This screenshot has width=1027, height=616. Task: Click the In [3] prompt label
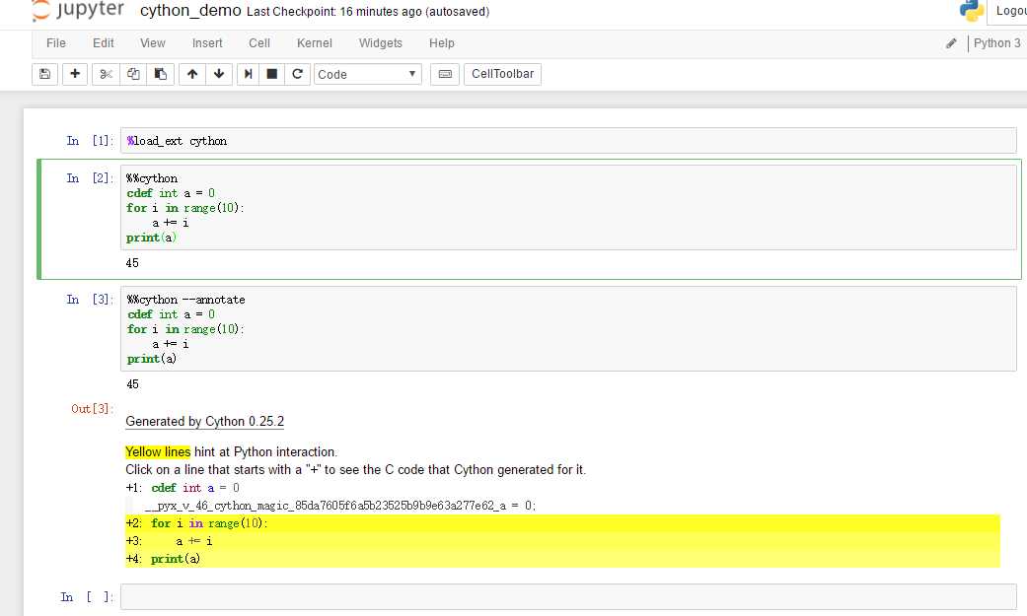[x=90, y=300]
